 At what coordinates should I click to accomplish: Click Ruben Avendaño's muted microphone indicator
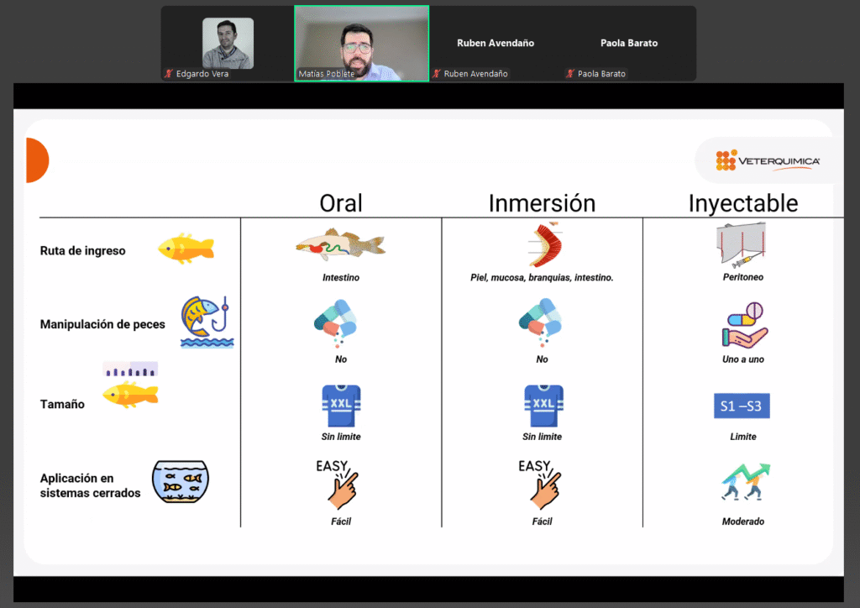click(437, 74)
